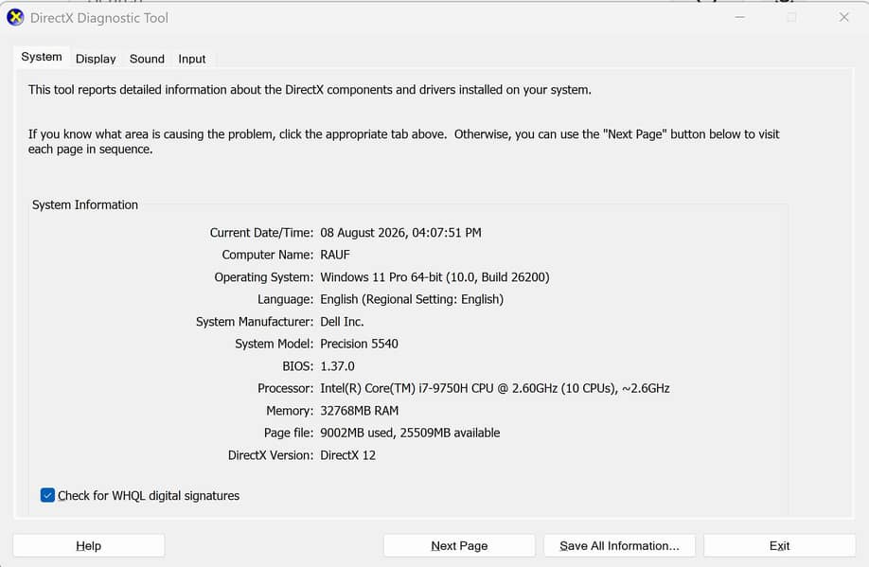Viewport: 869px width, 567px height.
Task: Click the BIOS version 1.37.0
Action: point(338,365)
